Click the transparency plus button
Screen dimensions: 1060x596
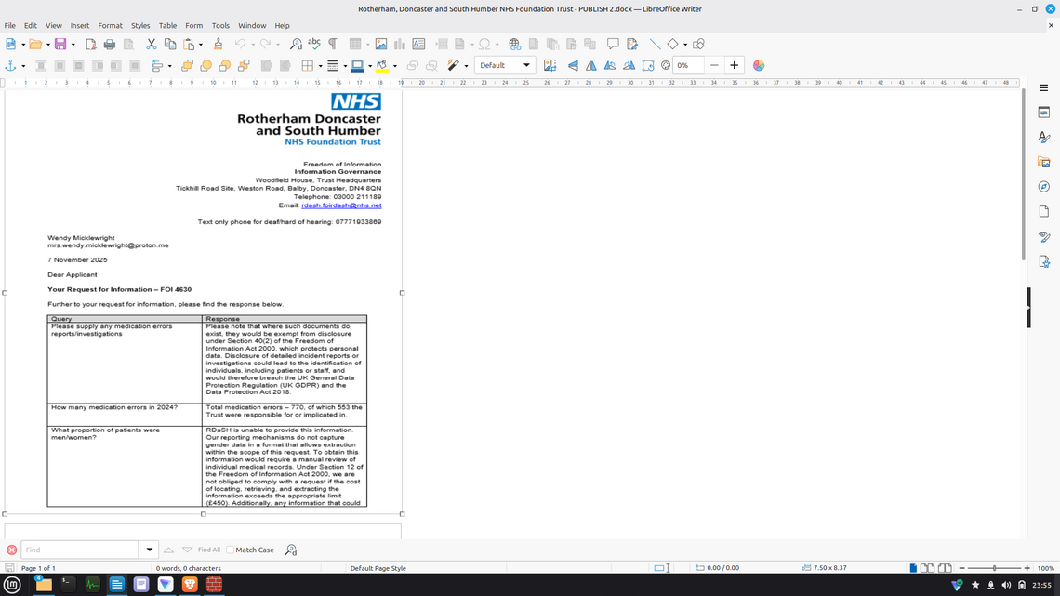(x=734, y=66)
